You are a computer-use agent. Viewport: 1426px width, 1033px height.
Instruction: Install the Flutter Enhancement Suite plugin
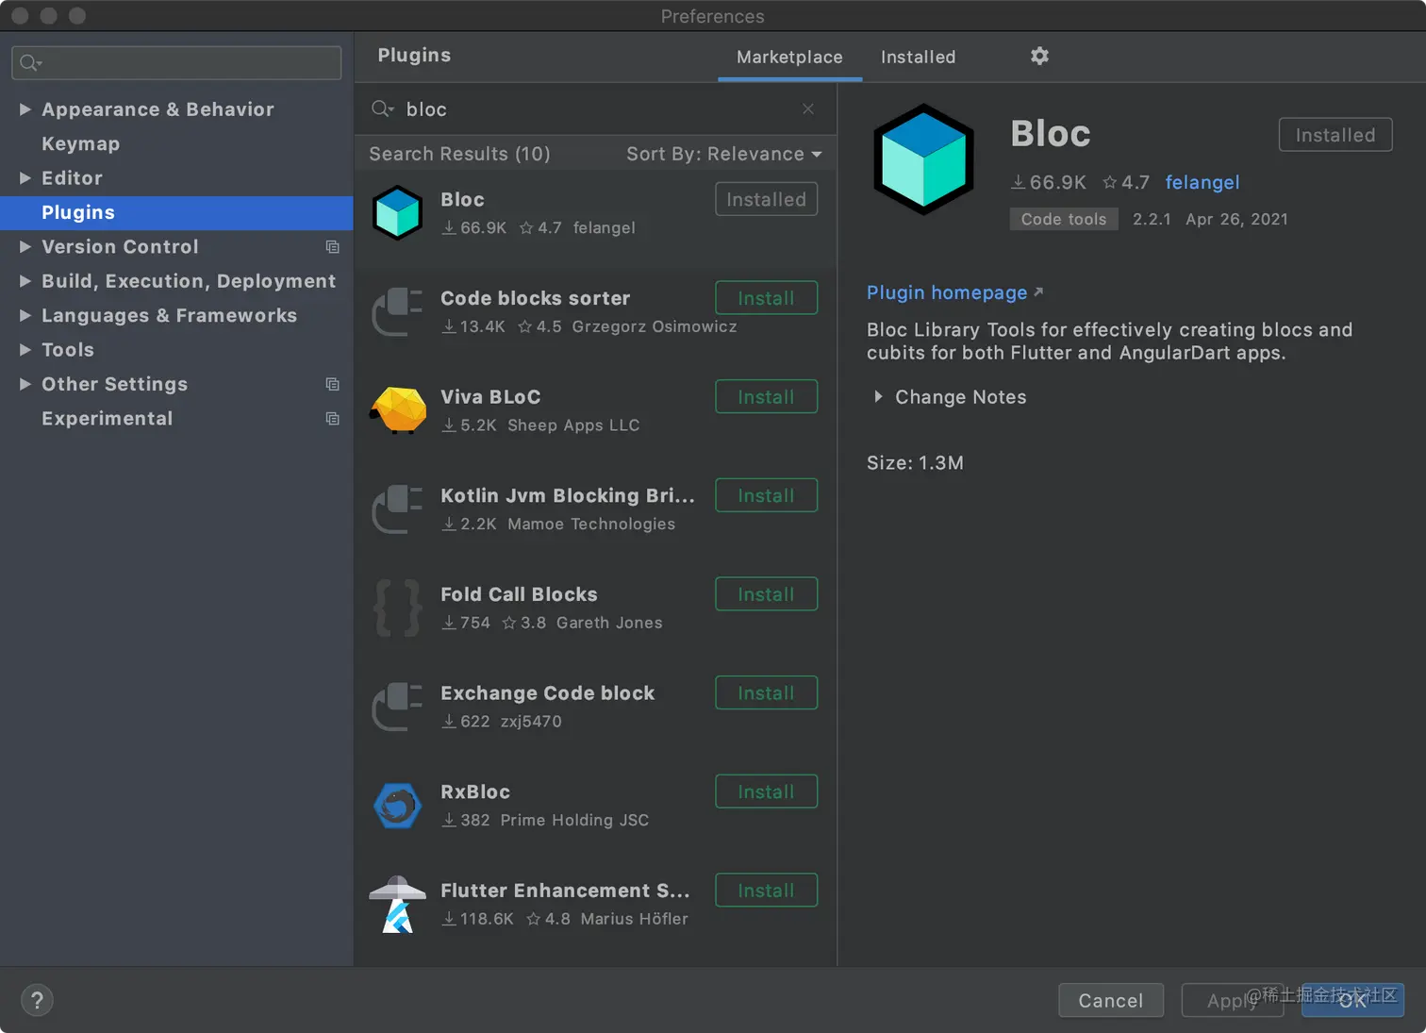tap(766, 891)
